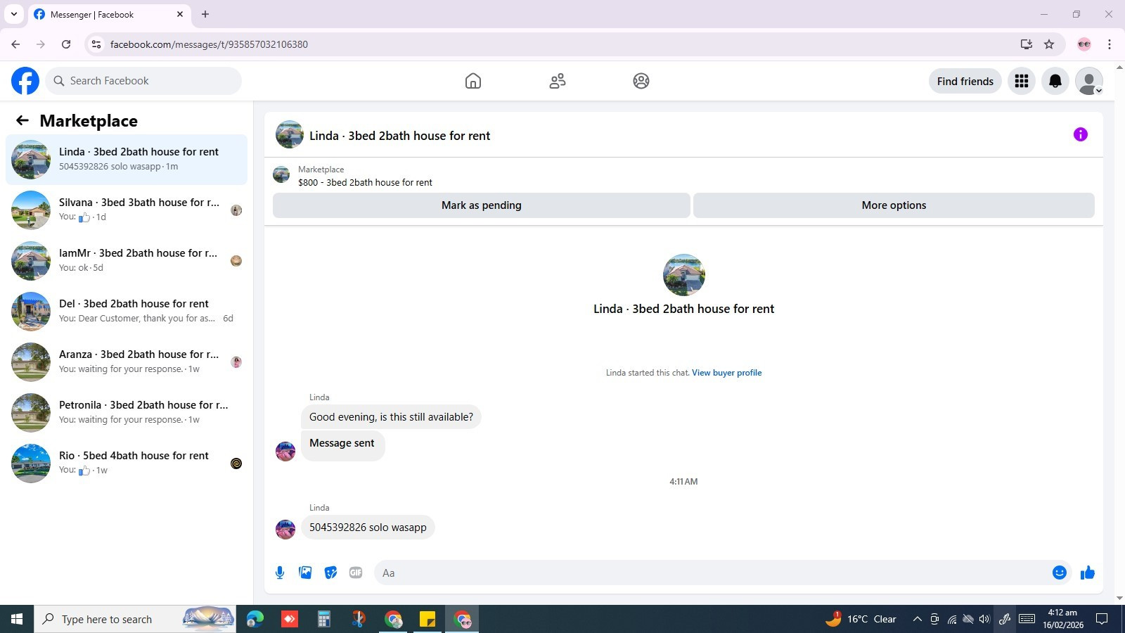The height and width of the screenshot is (633, 1125).
Task: Reload the page in browser
Action: click(66, 44)
